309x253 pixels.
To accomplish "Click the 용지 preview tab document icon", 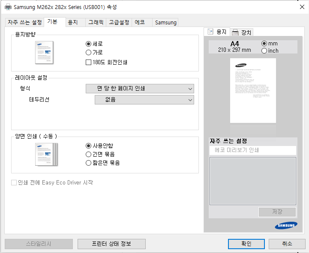I will 210,32.
